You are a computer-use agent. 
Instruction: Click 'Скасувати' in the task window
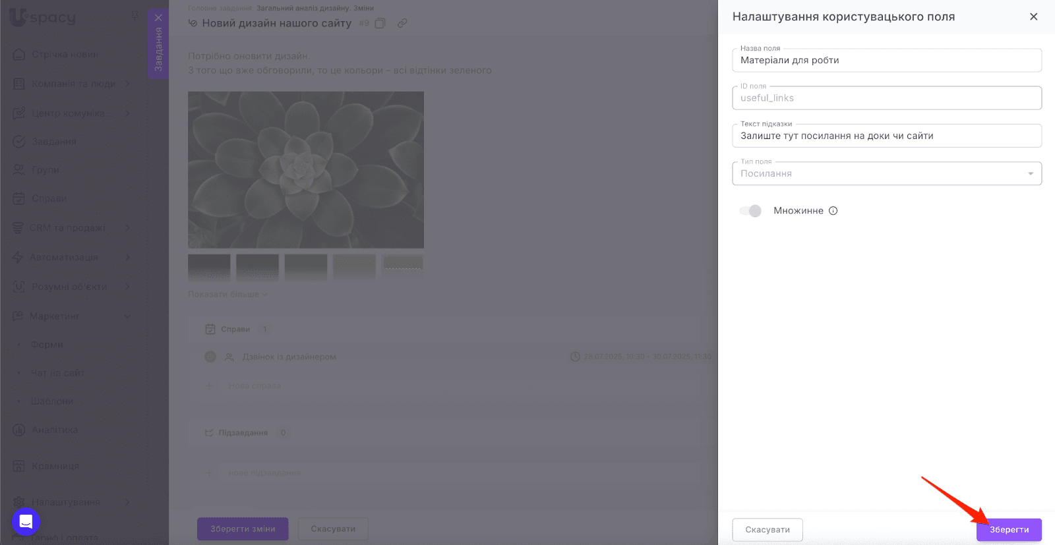333,529
